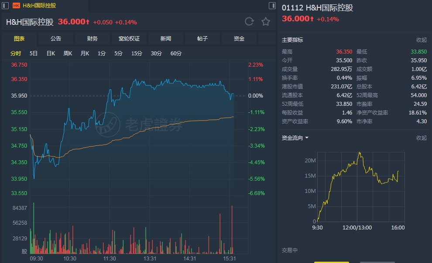Select the 60分 interval
432x263 pixels.
click(x=176, y=53)
